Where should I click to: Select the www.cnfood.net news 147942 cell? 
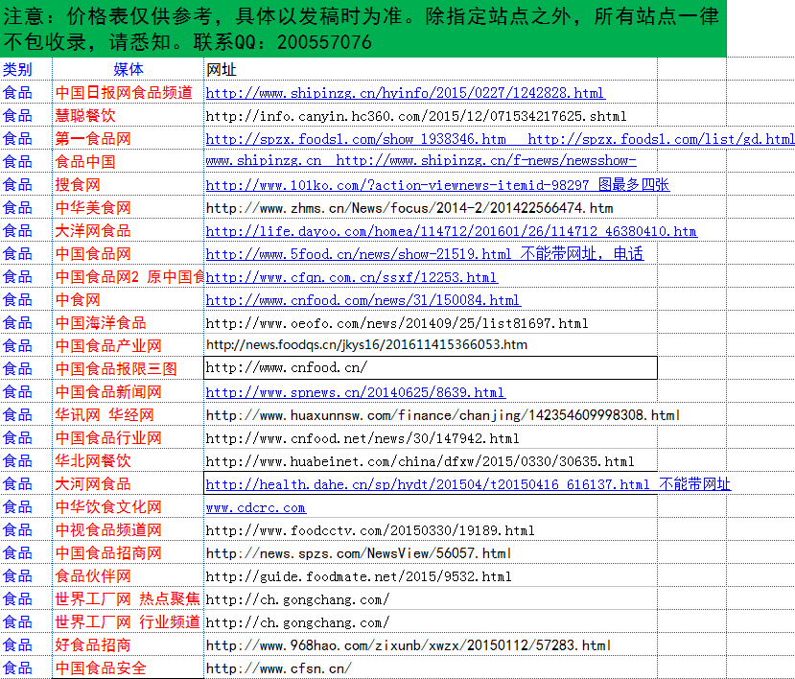coord(431,438)
